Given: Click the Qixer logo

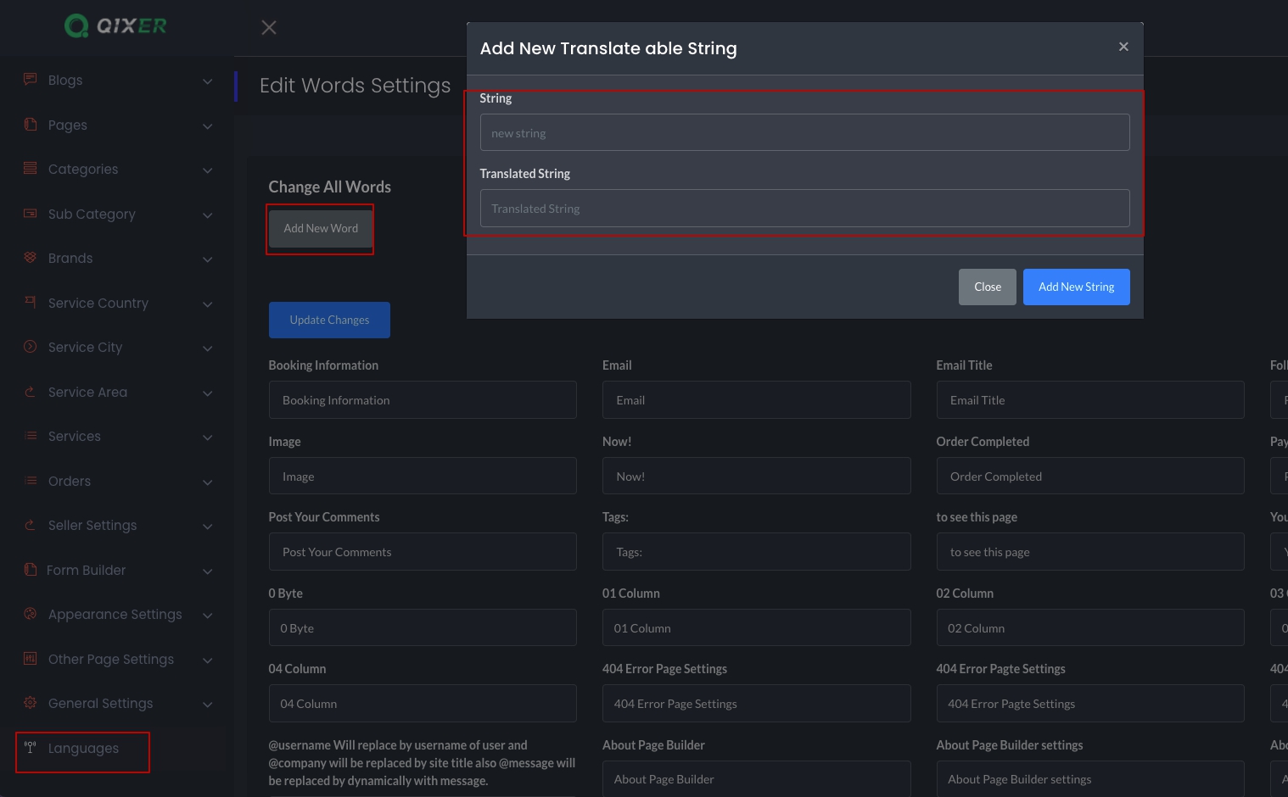Looking at the screenshot, I should pyautogui.click(x=115, y=26).
